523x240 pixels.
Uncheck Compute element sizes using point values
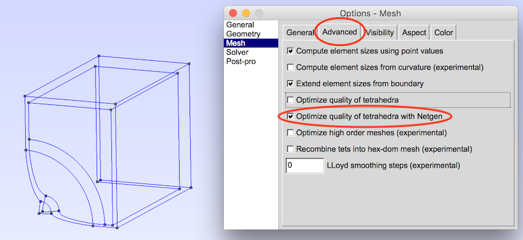coord(290,51)
